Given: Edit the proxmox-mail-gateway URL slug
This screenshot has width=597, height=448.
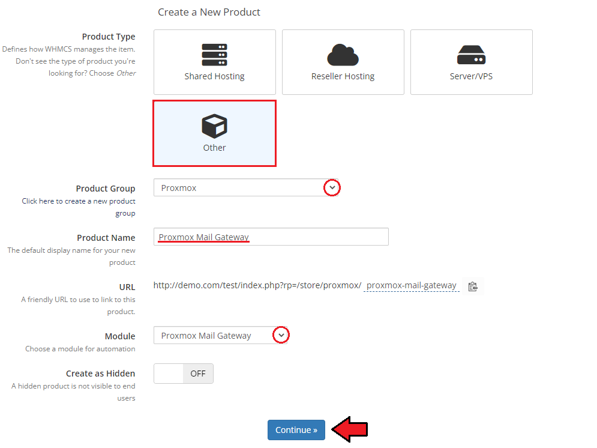Looking at the screenshot, I should 411,285.
